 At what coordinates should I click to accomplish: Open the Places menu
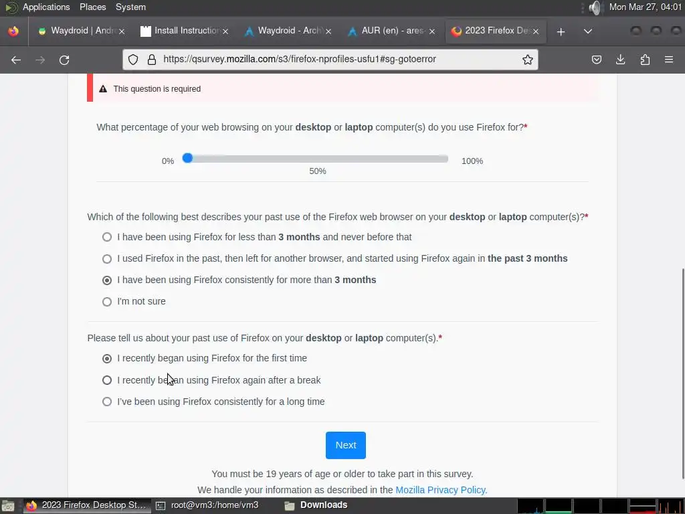click(x=92, y=7)
